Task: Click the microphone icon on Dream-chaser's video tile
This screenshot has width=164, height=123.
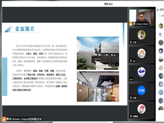Action: [134, 24]
